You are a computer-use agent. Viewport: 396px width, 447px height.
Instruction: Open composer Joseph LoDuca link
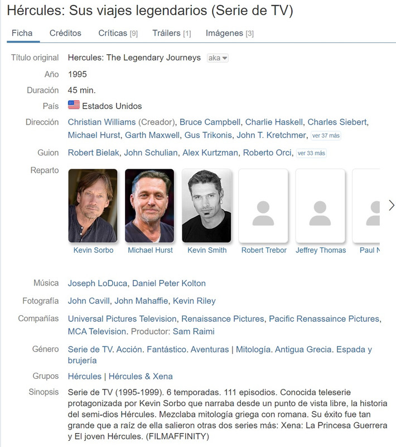[98, 283]
